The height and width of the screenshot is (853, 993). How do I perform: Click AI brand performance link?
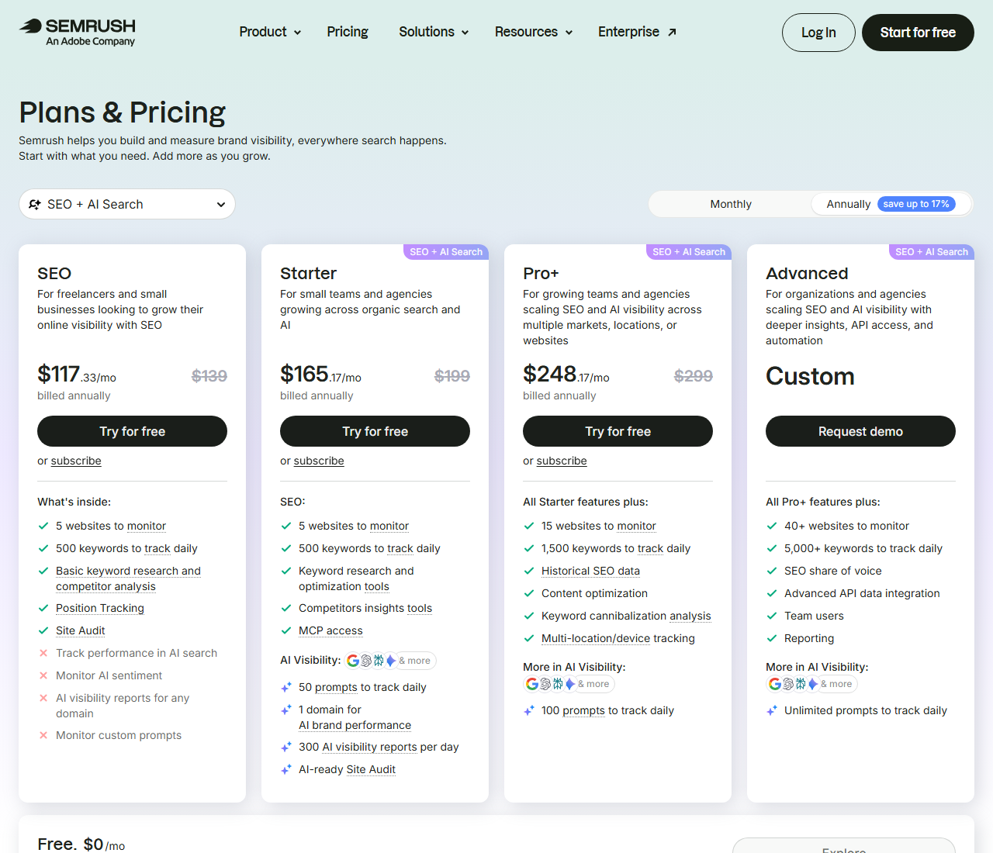[355, 725]
